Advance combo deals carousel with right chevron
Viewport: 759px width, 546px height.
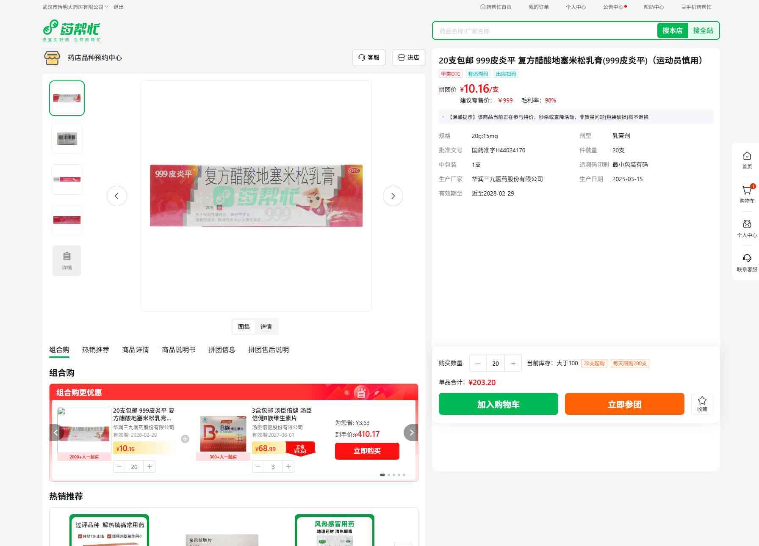point(411,433)
